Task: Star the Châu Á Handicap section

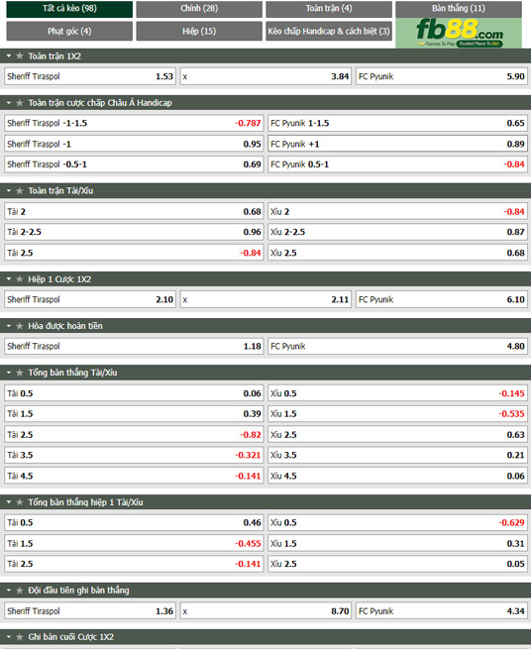Action: point(20,103)
